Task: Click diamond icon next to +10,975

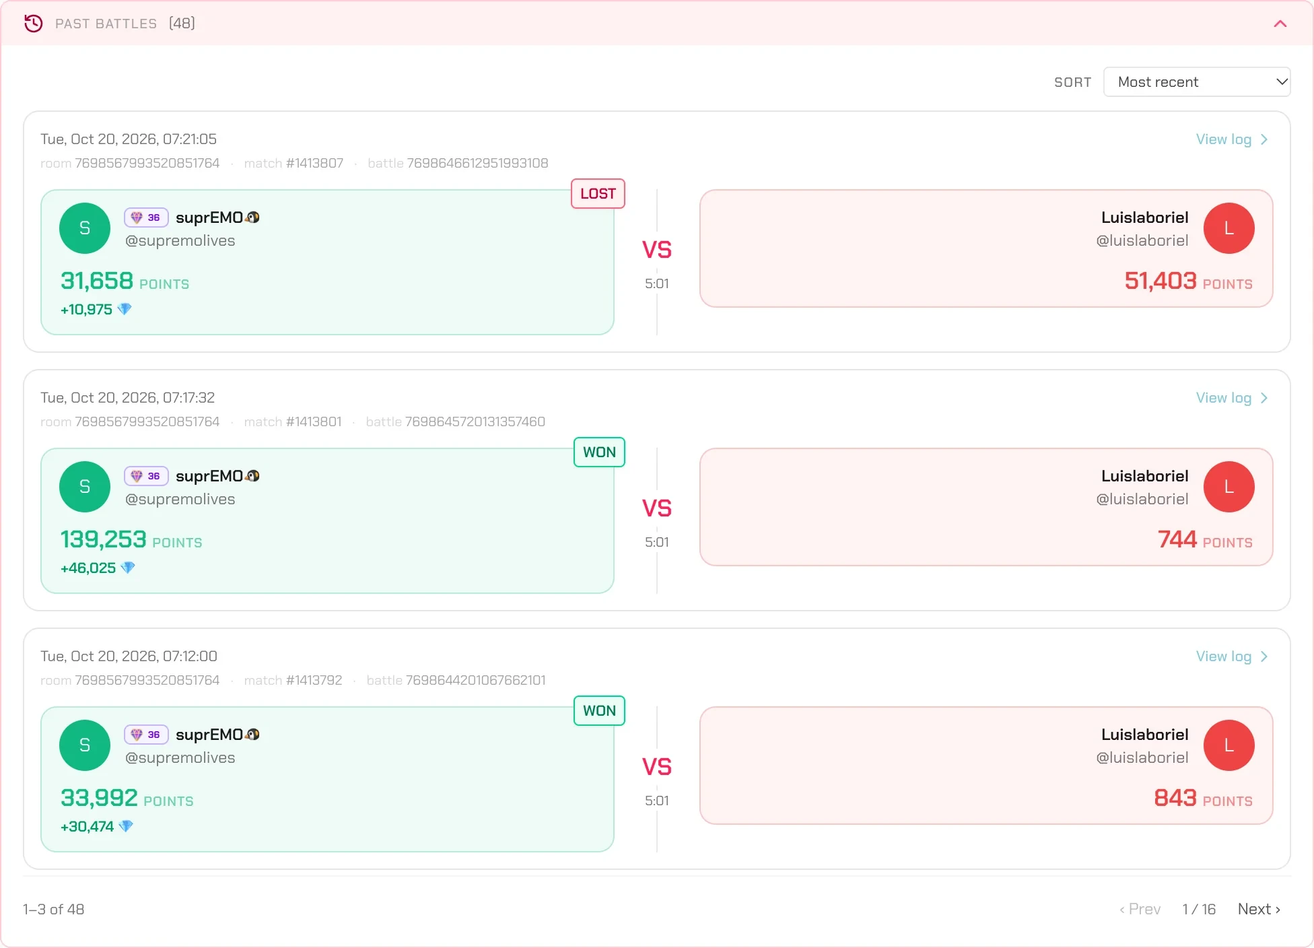Action: [x=125, y=309]
